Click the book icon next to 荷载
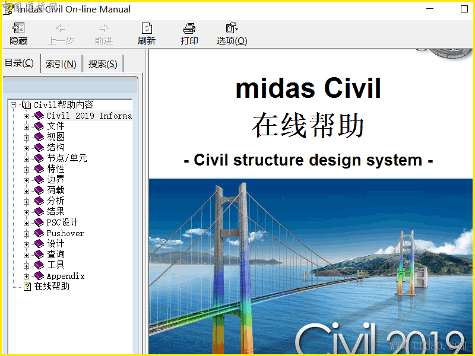 tap(39, 190)
